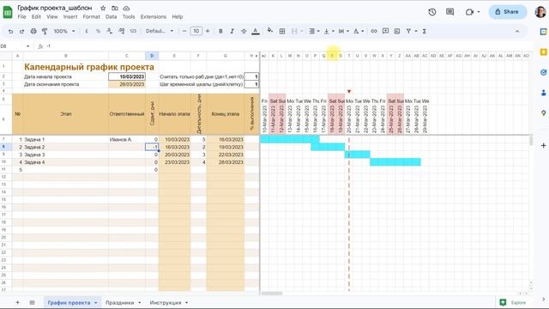Open the Extensions menu
This screenshot has height=309, width=549.
pyautogui.click(x=154, y=16)
